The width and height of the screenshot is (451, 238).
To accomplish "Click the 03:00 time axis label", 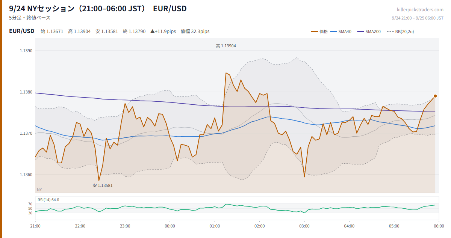I will click(304, 226).
